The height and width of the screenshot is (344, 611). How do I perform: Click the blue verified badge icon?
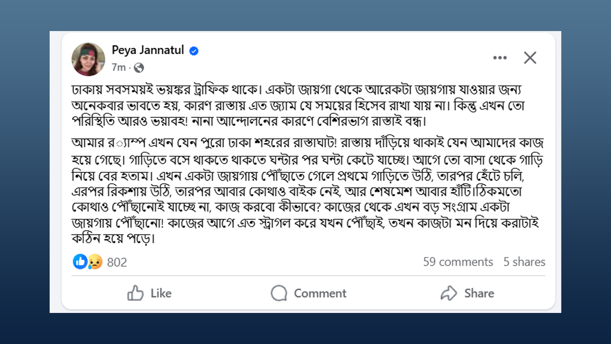pyautogui.click(x=194, y=51)
